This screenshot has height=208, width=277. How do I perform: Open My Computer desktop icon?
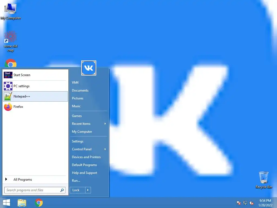[11, 11]
